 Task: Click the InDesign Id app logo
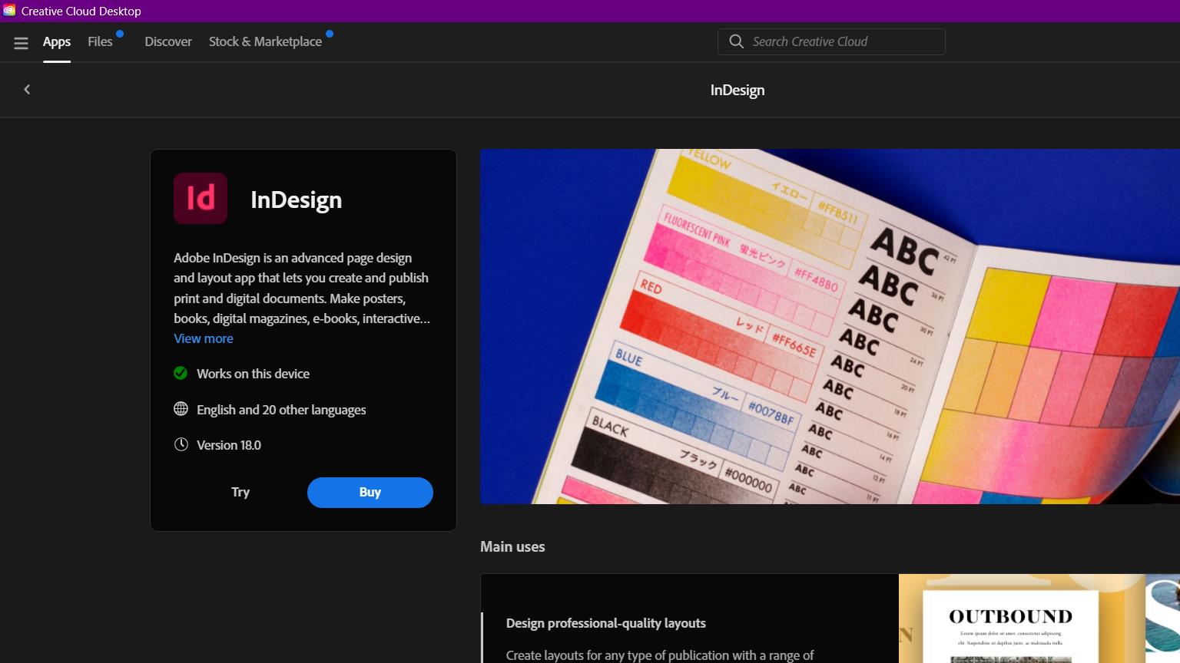201,198
